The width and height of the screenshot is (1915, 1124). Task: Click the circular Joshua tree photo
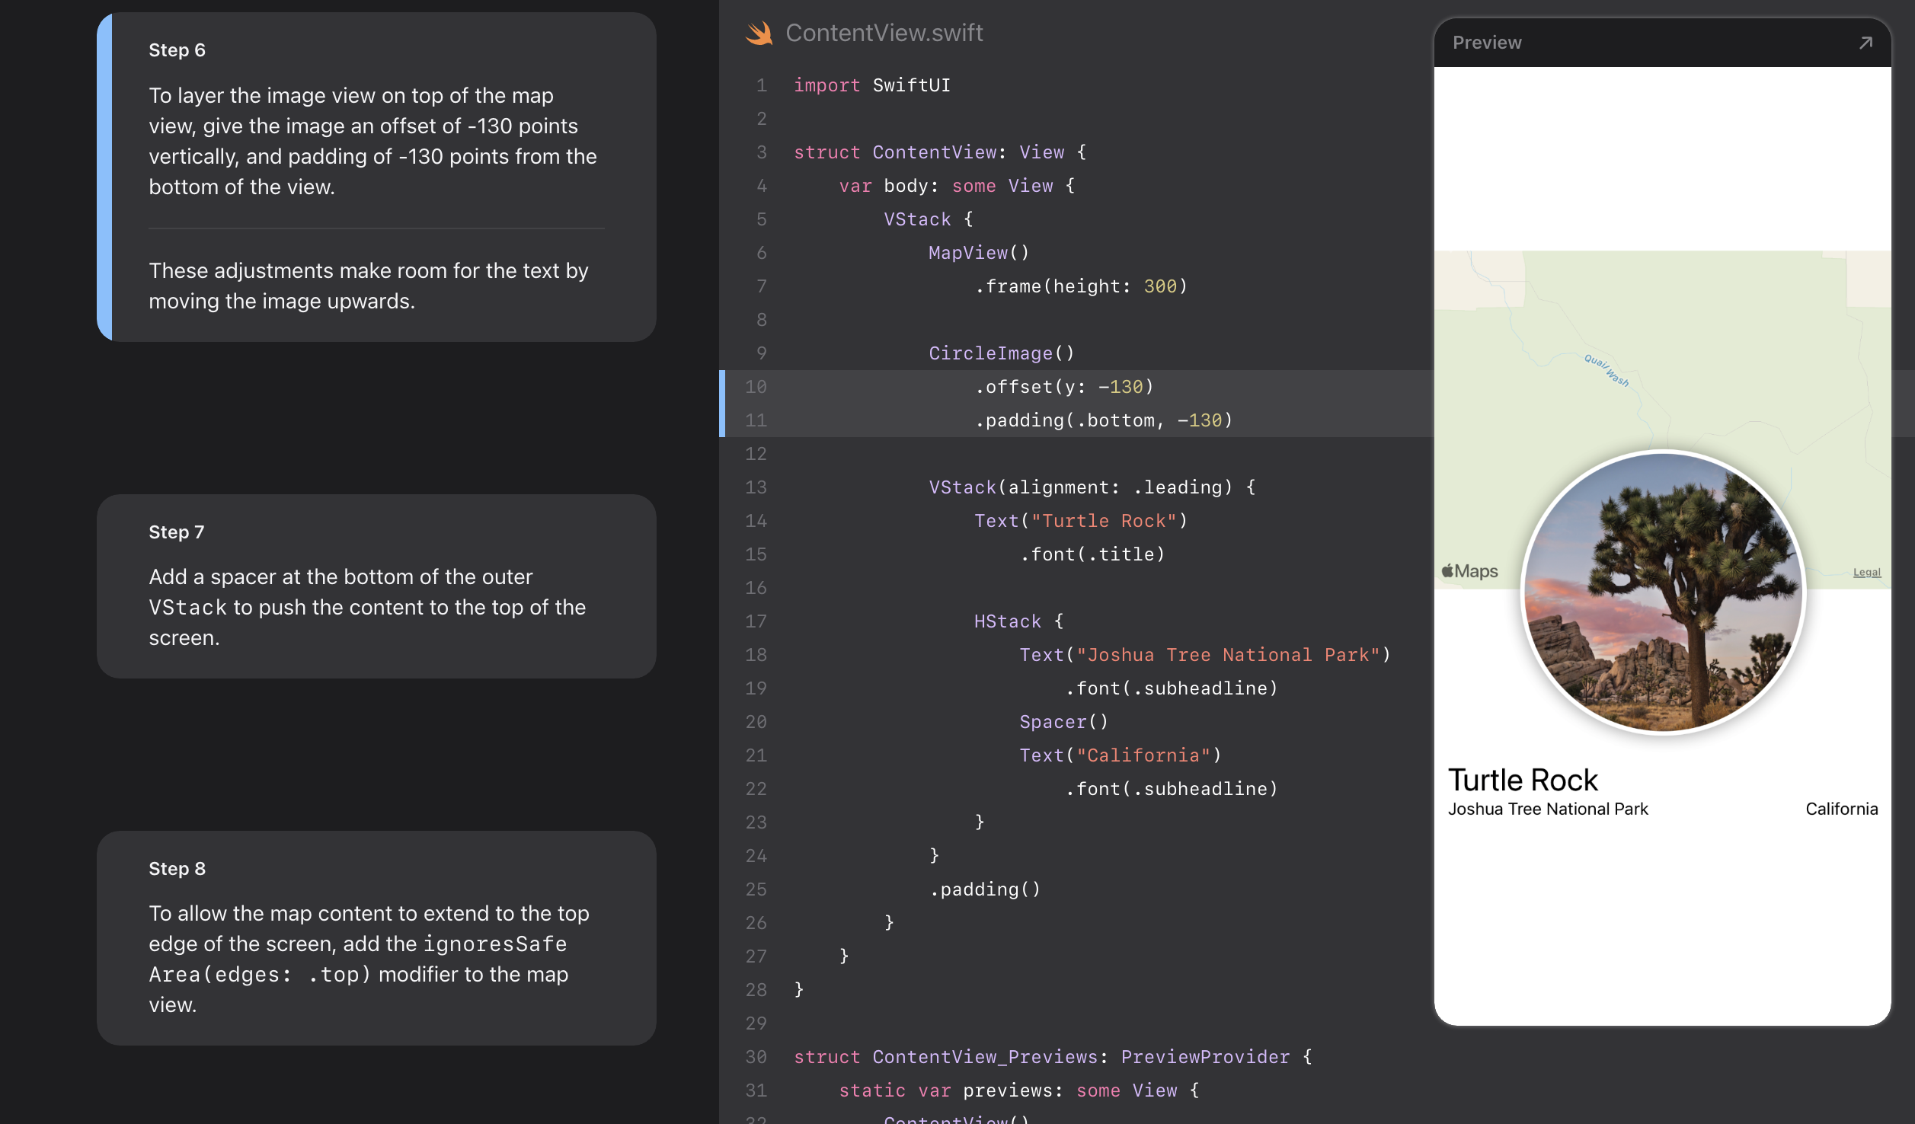tap(1663, 592)
